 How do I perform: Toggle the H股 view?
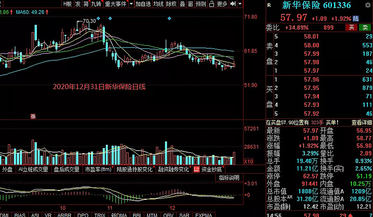[68, 4]
